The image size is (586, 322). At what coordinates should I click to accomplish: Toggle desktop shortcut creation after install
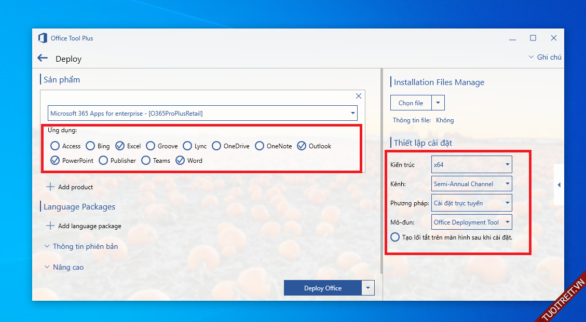pos(395,237)
